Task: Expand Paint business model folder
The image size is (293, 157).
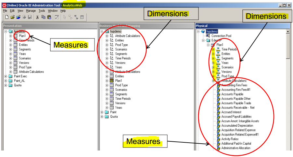Action: point(102,112)
